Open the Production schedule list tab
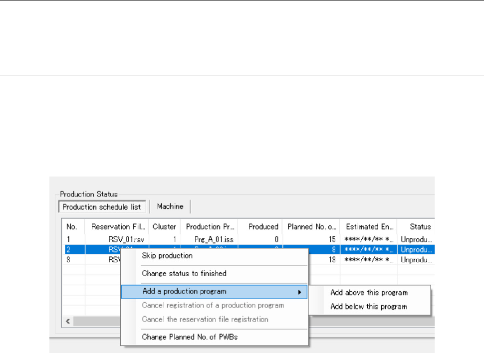The width and height of the screenshot is (484, 353). [102, 206]
